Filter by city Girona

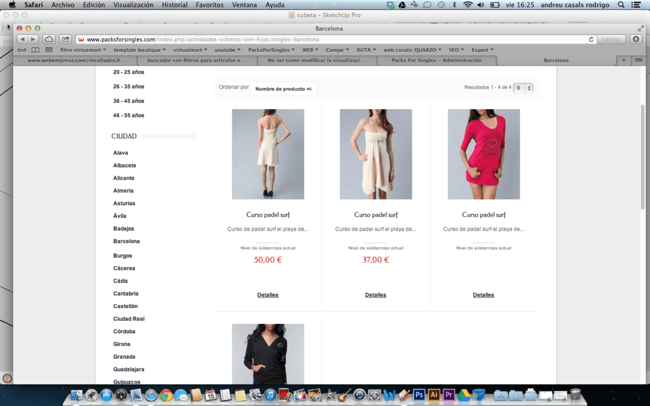pos(122,344)
